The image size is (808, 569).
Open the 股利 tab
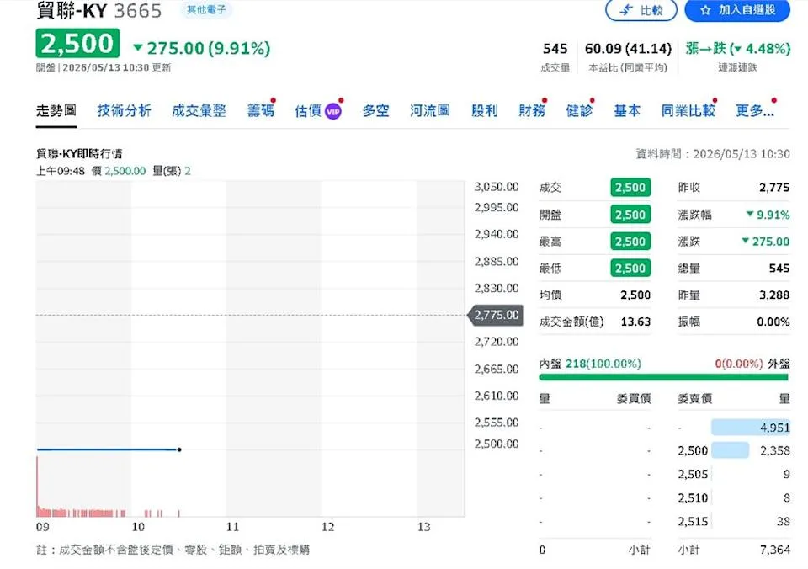(x=485, y=110)
